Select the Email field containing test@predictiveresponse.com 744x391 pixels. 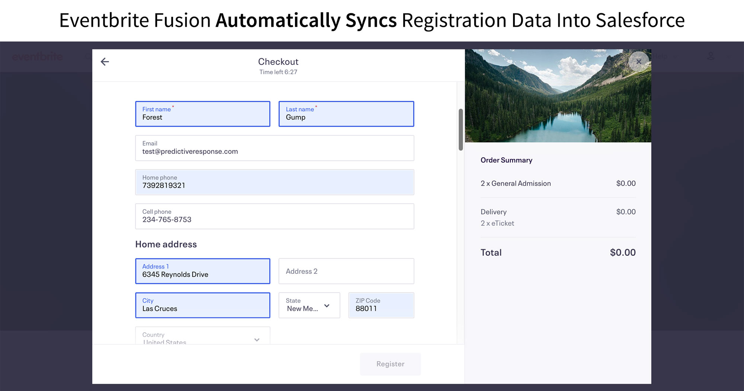pyautogui.click(x=275, y=148)
